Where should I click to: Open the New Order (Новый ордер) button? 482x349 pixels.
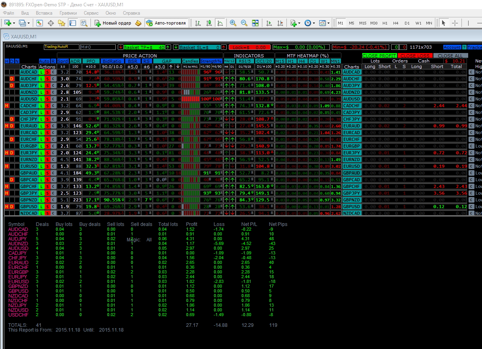pyautogui.click(x=113, y=23)
